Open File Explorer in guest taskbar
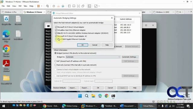The height and width of the screenshot is (109, 193). pos(93,96)
